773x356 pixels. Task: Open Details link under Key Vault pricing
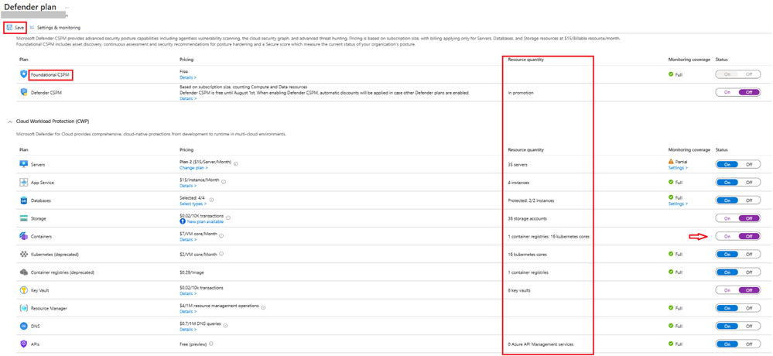pos(188,293)
